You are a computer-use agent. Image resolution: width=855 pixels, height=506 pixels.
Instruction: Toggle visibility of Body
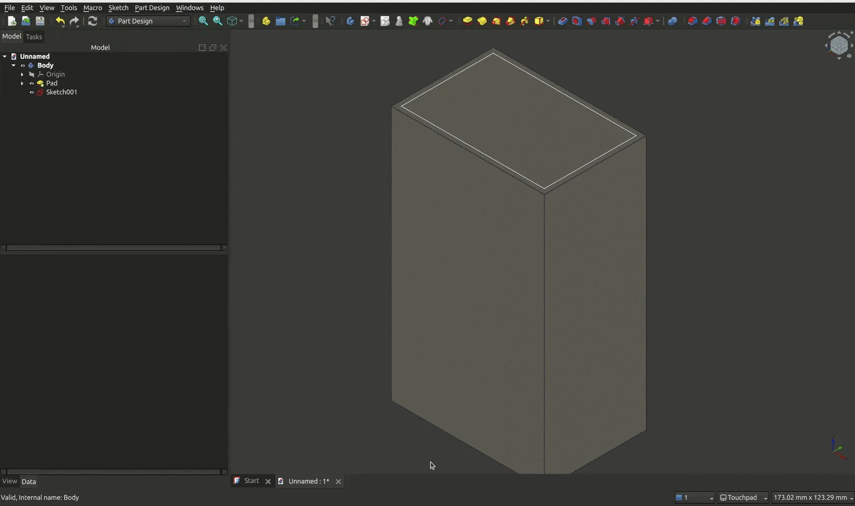pos(23,65)
